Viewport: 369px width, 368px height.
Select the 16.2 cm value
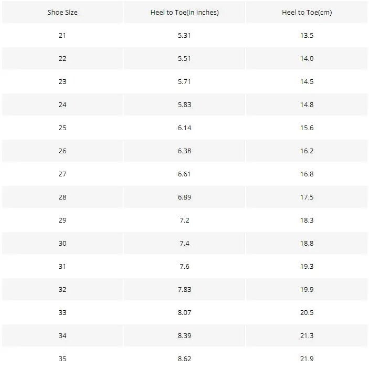click(307, 151)
